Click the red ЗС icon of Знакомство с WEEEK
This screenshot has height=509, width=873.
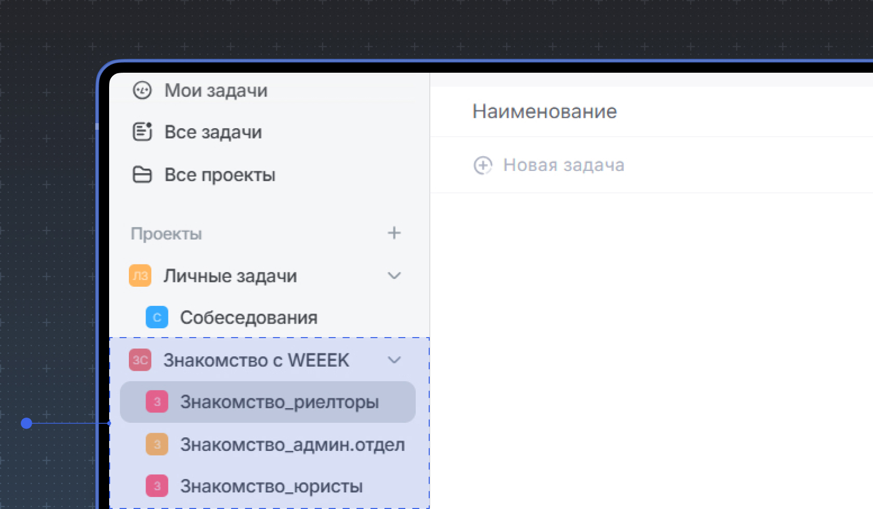pos(139,359)
